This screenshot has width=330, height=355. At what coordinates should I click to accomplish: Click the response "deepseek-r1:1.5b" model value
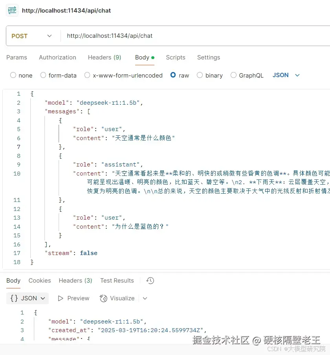pyautogui.click(x=112, y=322)
